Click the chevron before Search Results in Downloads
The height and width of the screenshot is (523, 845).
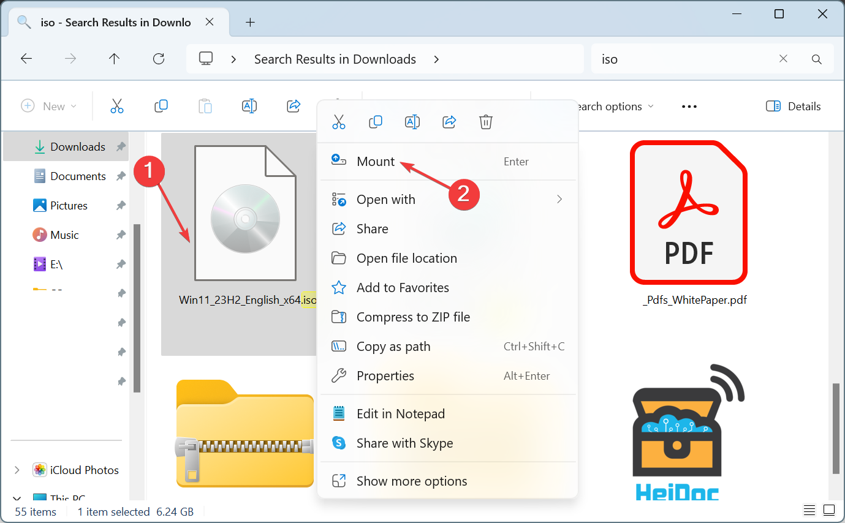(234, 59)
